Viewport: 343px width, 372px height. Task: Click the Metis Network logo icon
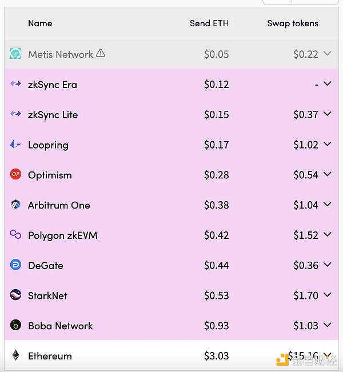tap(15, 54)
